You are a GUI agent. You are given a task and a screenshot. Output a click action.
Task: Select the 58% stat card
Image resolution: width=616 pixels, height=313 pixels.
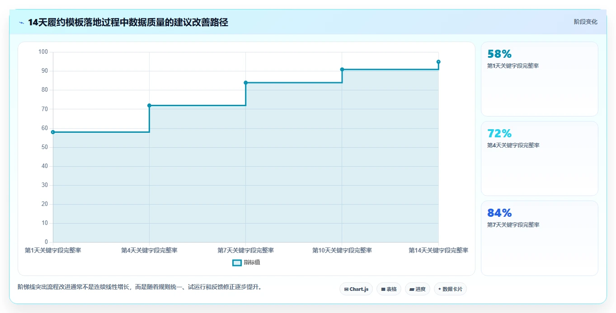(540, 79)
